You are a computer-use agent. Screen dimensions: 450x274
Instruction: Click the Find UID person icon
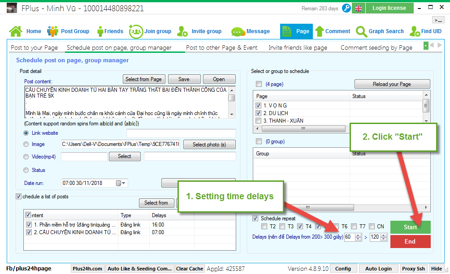pos(415,31)
